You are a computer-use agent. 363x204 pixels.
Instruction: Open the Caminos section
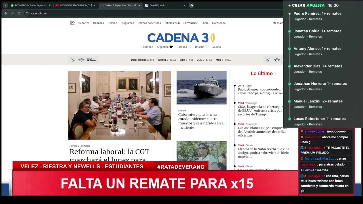98,23
